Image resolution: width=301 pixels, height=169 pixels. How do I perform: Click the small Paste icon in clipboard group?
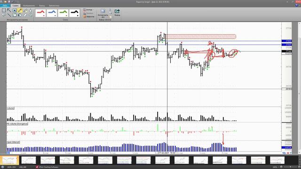pyautogui.click(x=110, y=17)
